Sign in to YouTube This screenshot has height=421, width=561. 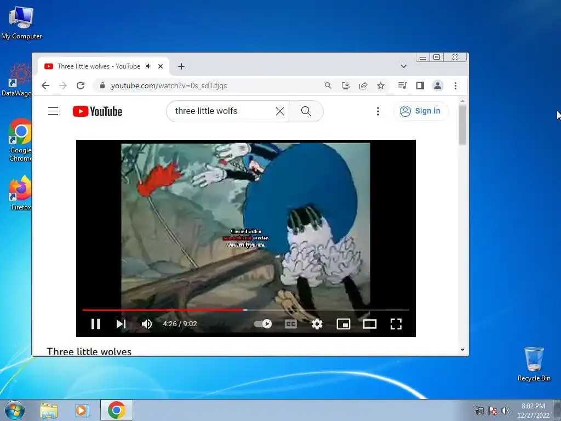click(x=420, y=111)
